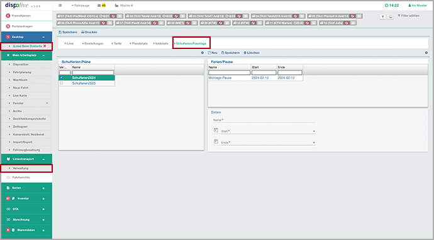This screenshot has height=240, width=434.
Task: Click the Drucken print button
Action: 89,32
